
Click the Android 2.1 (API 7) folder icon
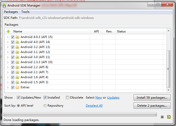point(17,72)
